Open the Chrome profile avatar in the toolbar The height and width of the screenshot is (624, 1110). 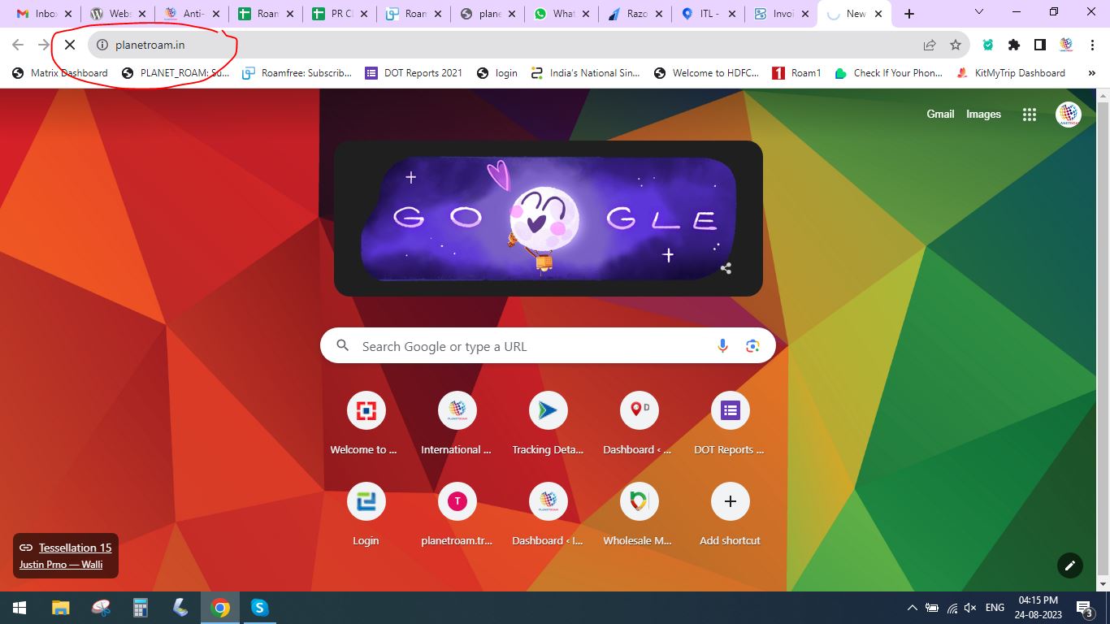(x=1066, y=45)
